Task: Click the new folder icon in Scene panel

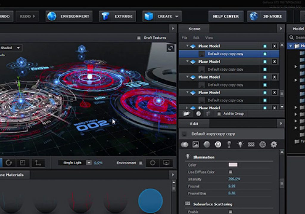Action: pyautogui.click(x=186, y=114)
